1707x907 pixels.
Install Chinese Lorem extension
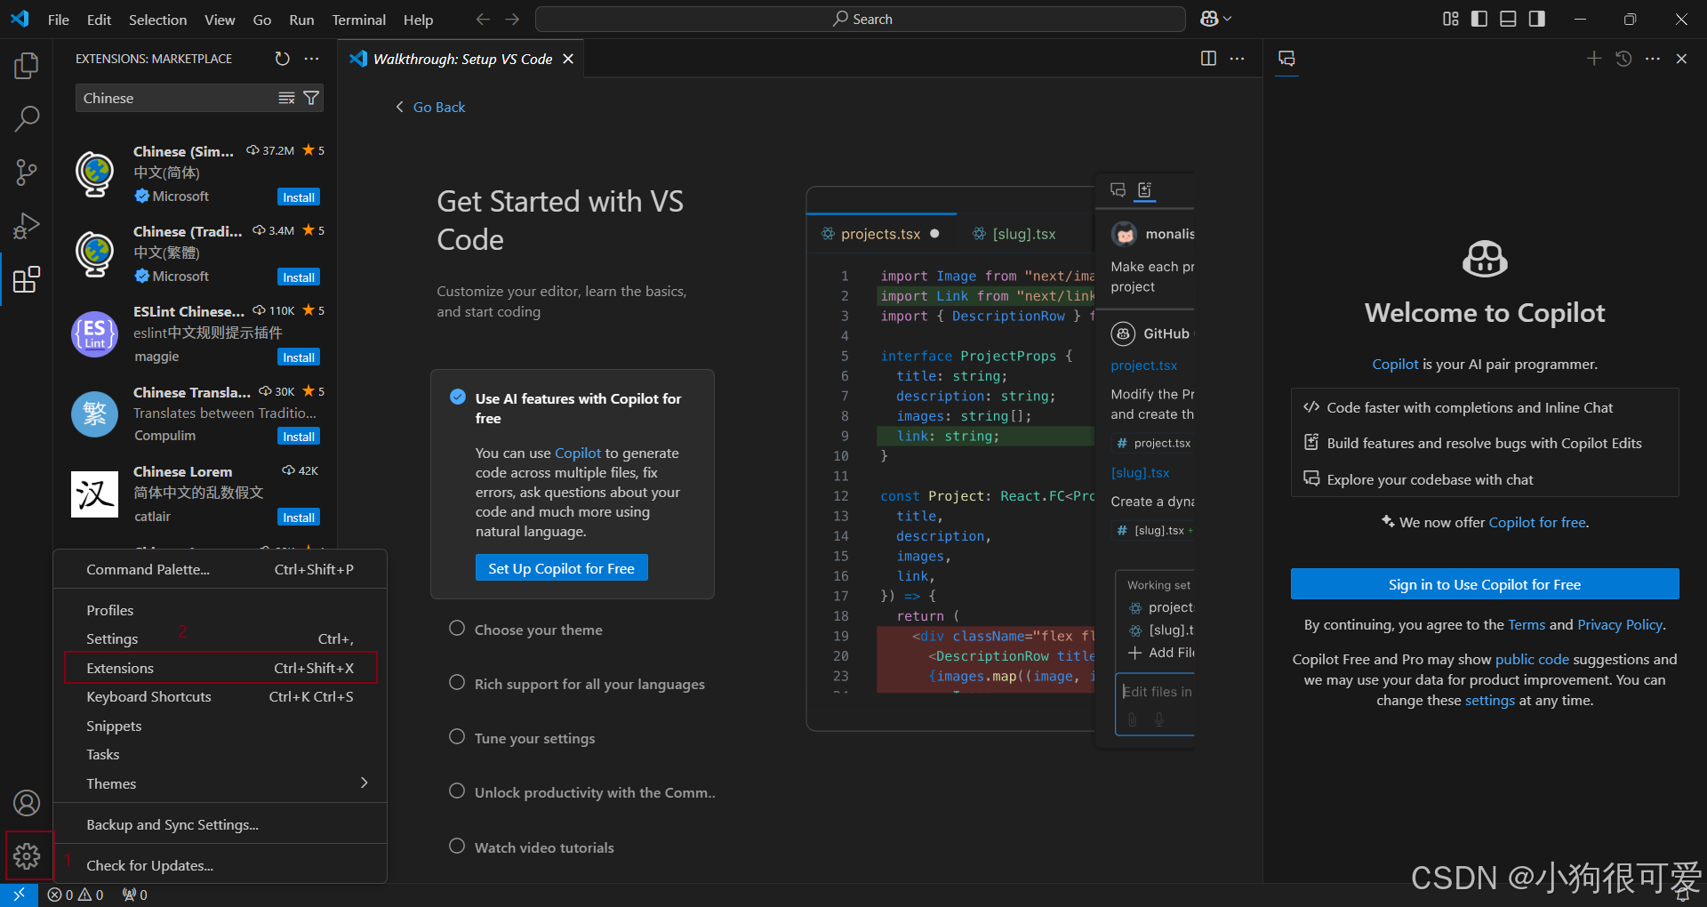(x=299, y=518)
